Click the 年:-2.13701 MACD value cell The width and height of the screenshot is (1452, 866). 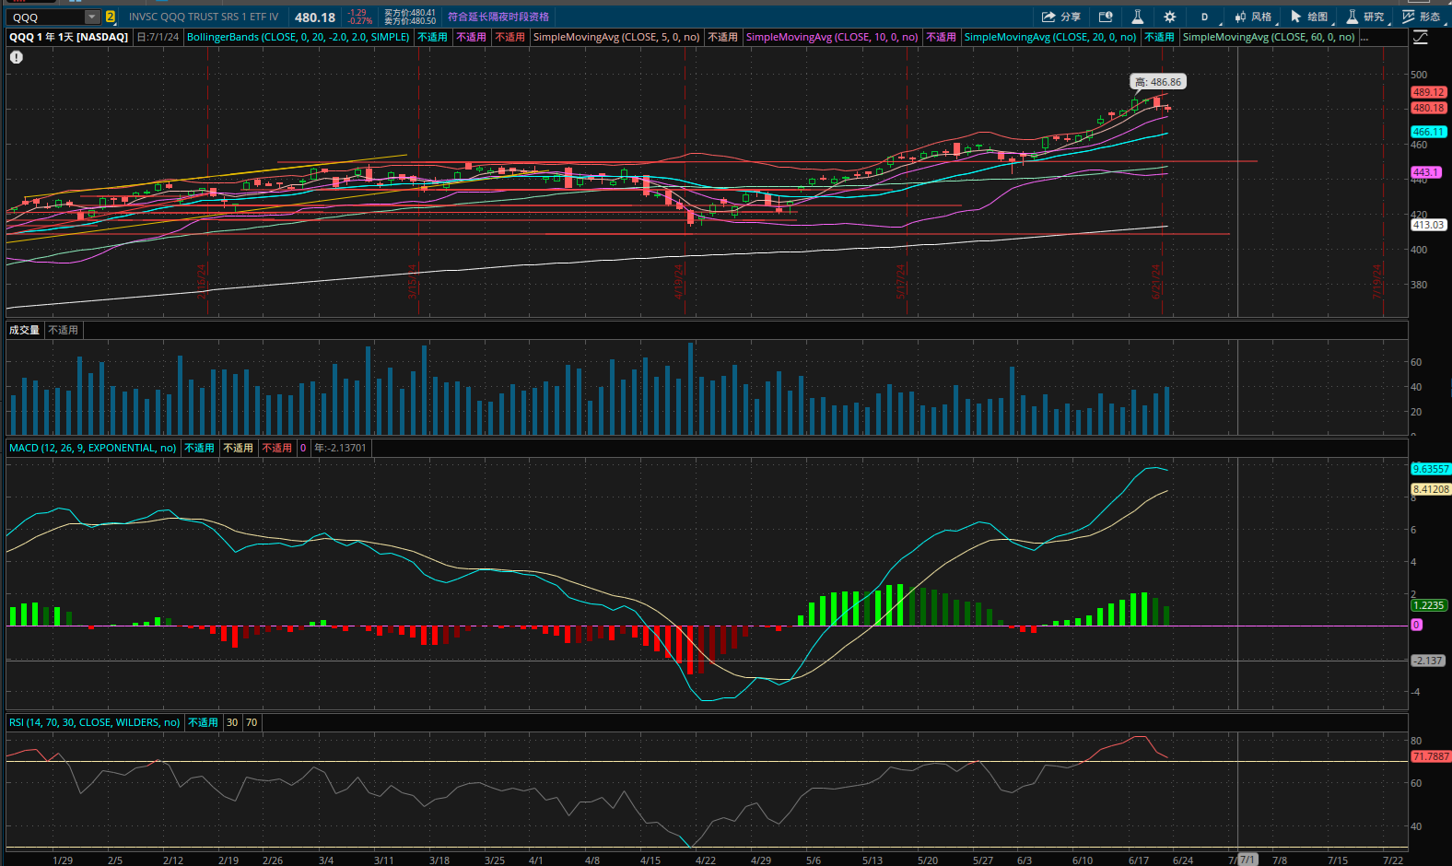[340, 448]
